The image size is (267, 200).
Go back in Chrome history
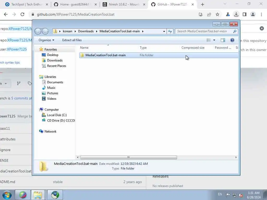(6, 15)
